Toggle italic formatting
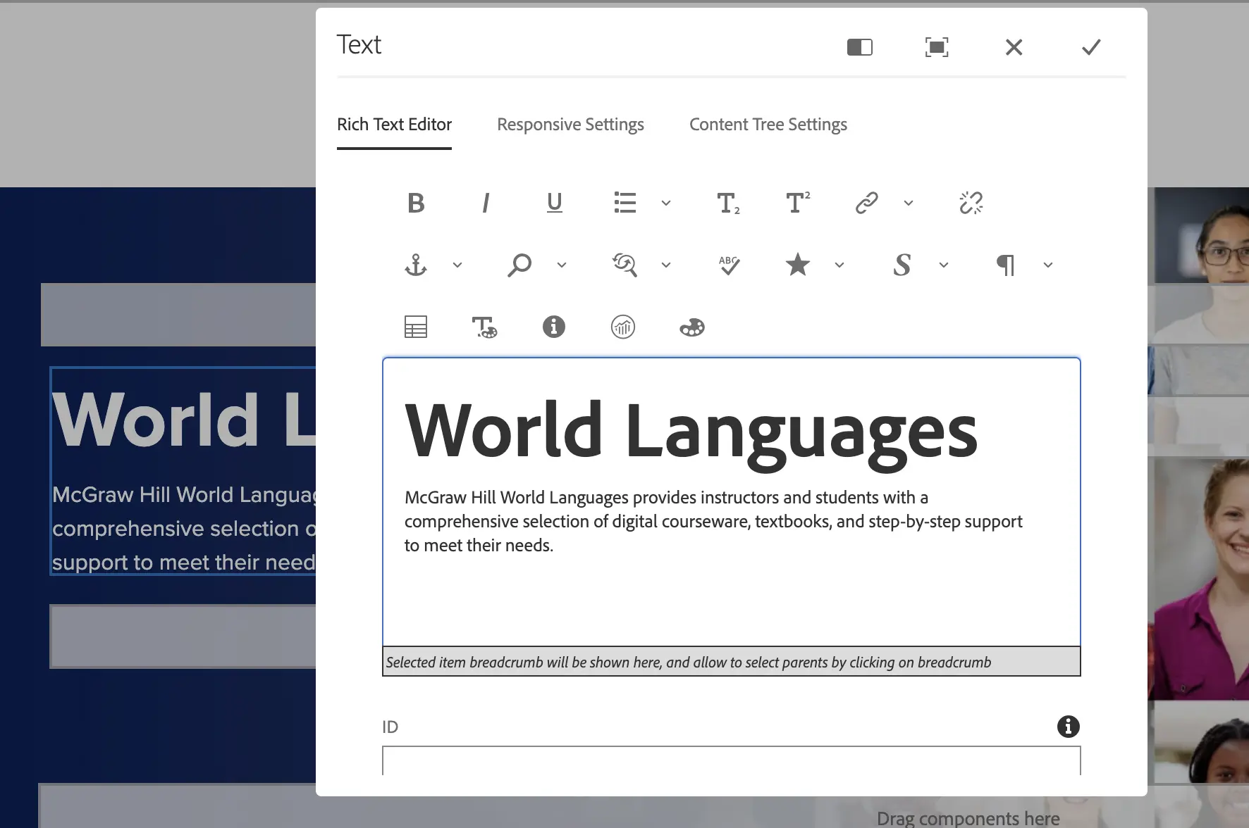Viewport: 1249px width, 828px height. (485, 203)
